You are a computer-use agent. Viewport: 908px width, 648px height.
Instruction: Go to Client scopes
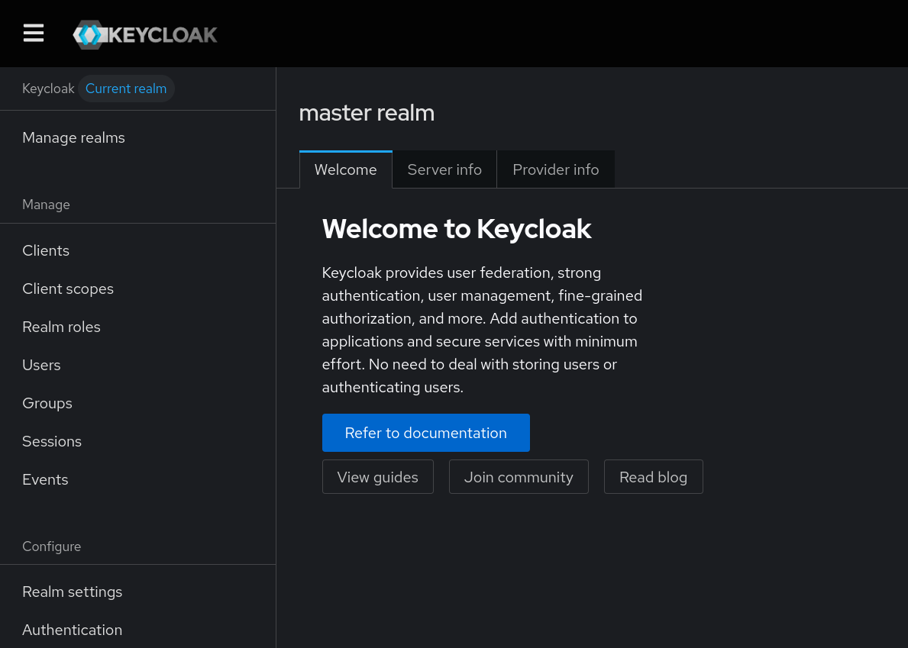pos(68,289)
